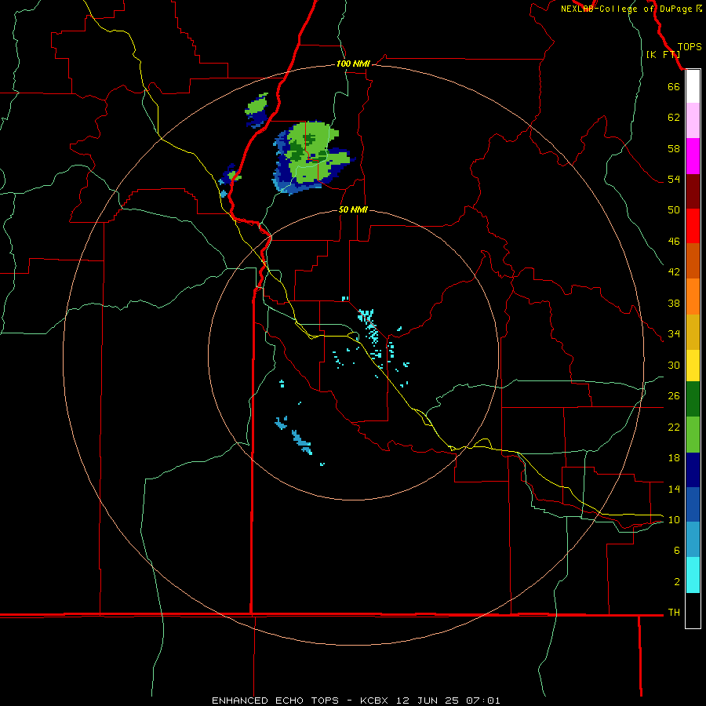Click the '18' legend value

coord(674,458)
